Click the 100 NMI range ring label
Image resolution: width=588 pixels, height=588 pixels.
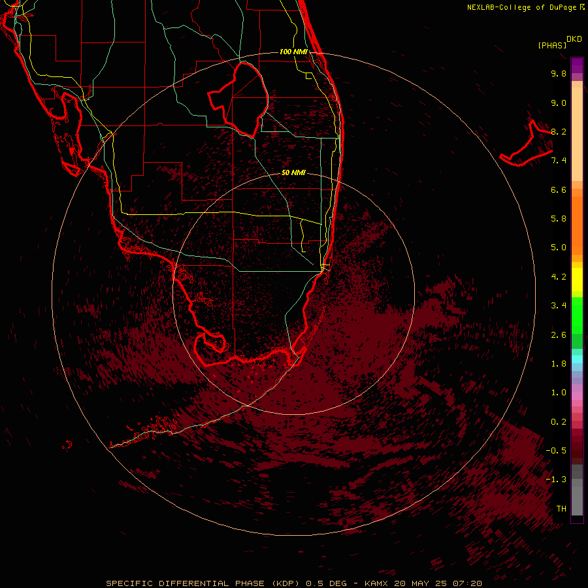[293, 52]
